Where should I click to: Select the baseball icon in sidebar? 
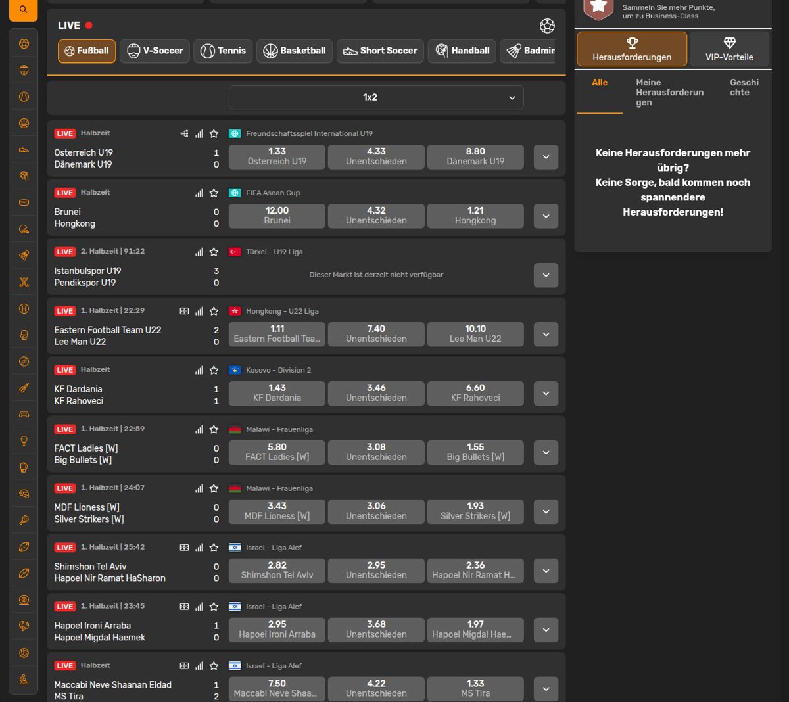(x=24, y=308)
